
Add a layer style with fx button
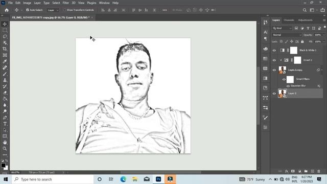pyautogui.click(x=287, y=171)
